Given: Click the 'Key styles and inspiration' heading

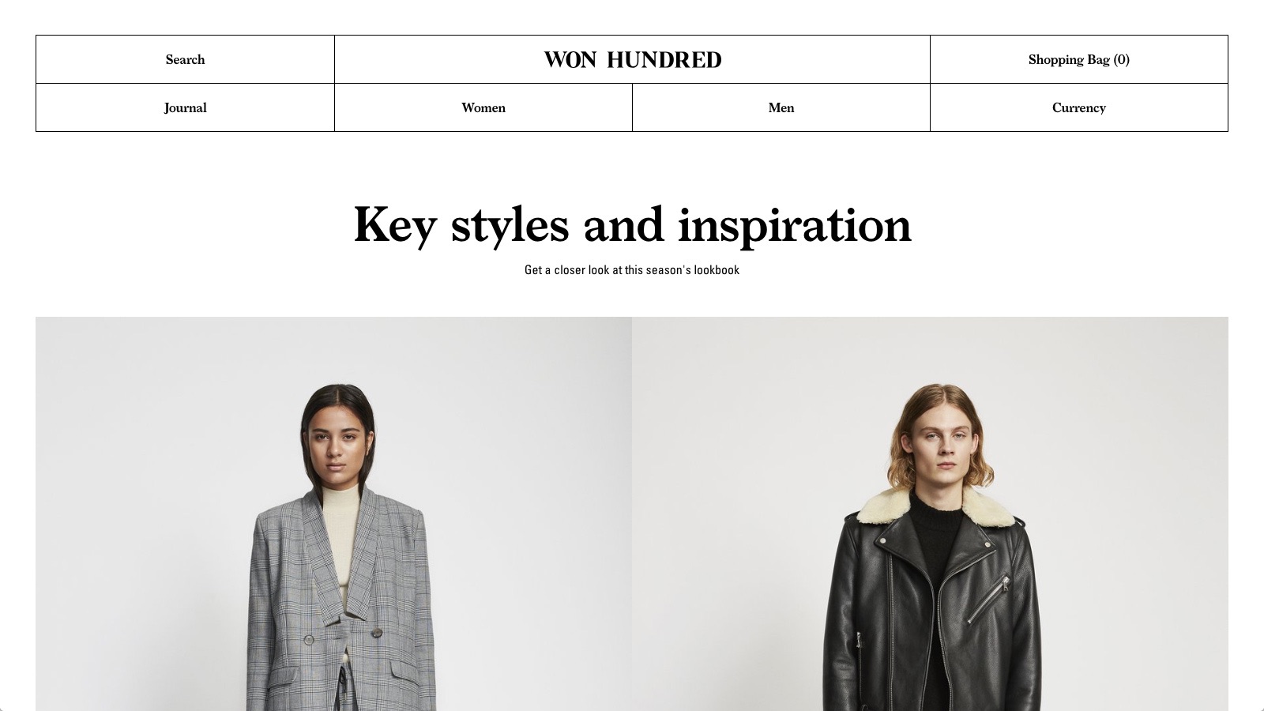Looking at the screenshot, I should pyautogui.click(x=632, y=225).
